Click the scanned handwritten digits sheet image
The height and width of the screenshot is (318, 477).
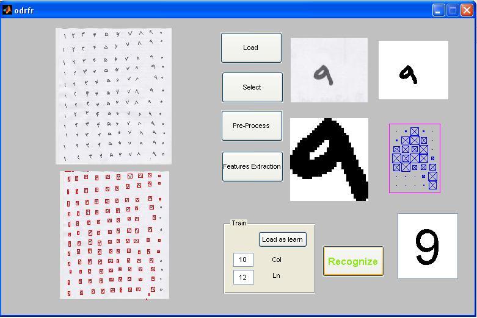point(114,96)
